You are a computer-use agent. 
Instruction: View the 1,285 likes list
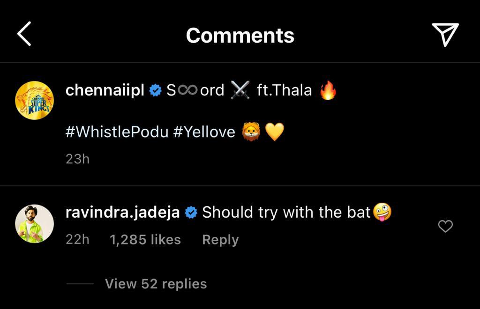[x=145, y=240]
